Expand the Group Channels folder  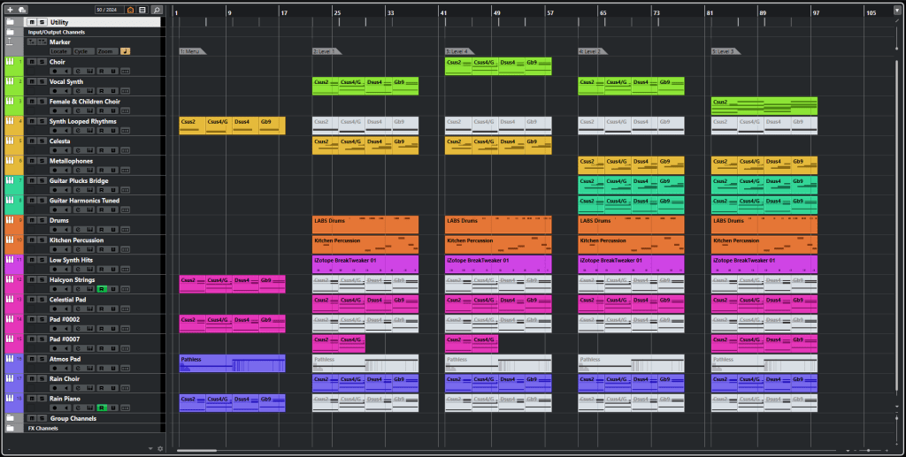tap(11, 418)
